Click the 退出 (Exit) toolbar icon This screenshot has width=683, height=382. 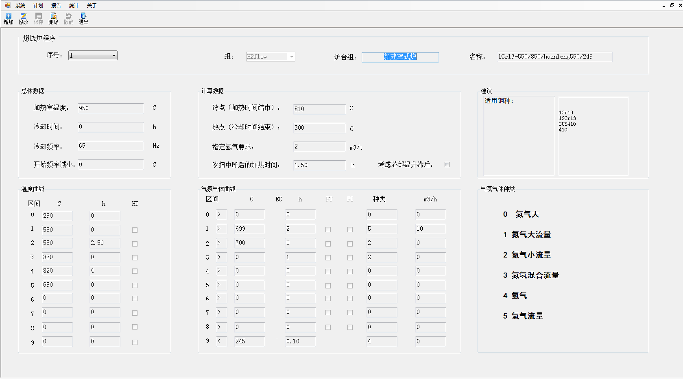84,18
